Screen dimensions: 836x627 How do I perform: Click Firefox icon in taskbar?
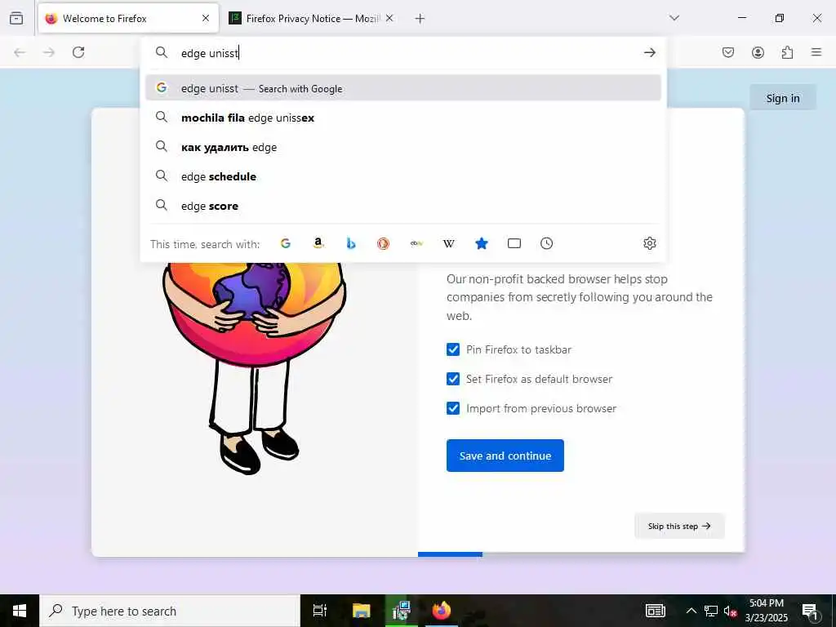(x=442, y=611)
